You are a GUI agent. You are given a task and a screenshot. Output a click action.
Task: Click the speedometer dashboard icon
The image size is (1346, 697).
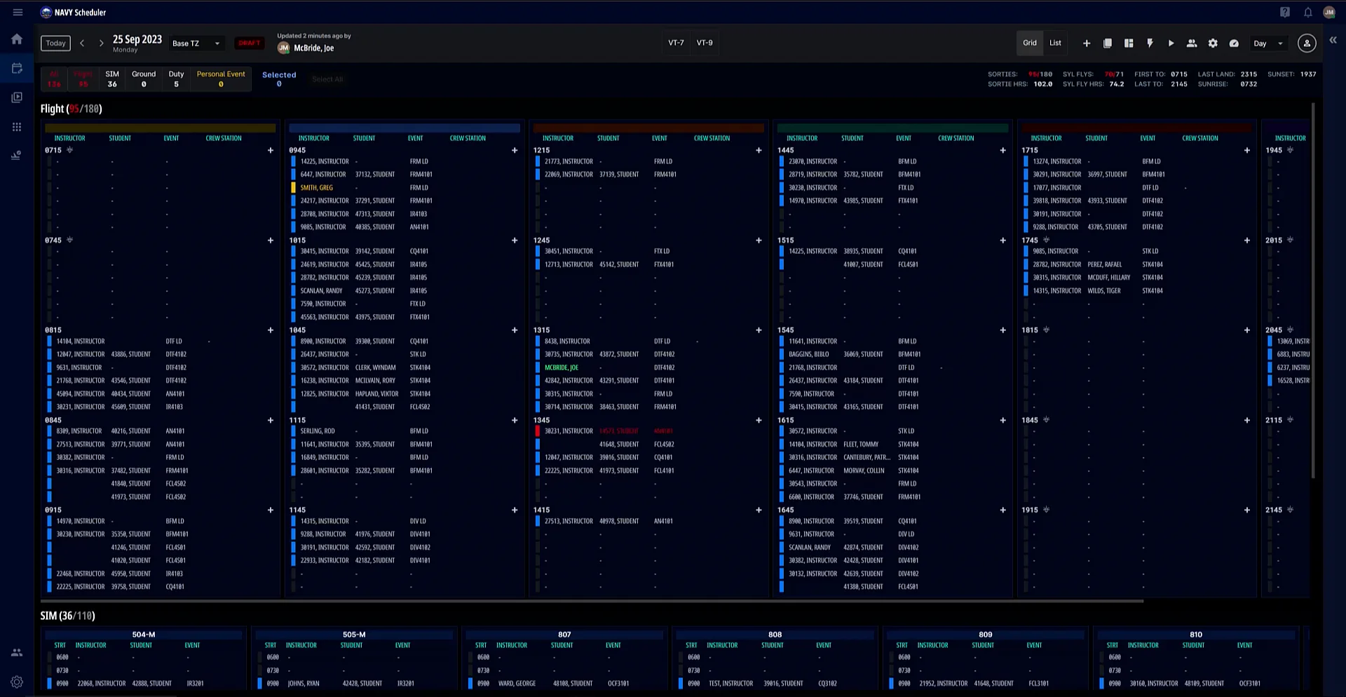(1234, 43)
